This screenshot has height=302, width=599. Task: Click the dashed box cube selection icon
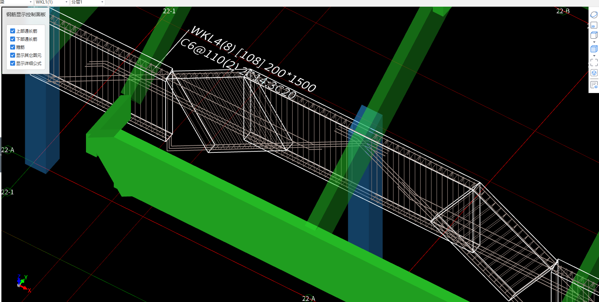(x=594, y=73)
